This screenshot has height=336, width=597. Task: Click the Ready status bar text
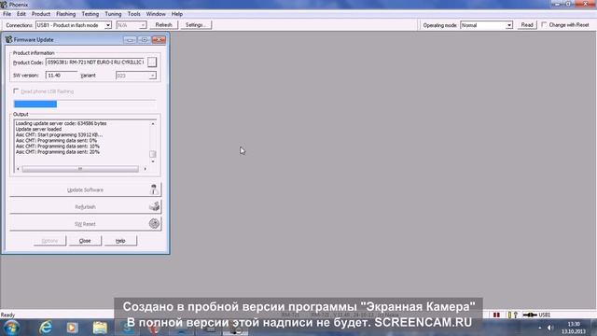(7, 315)
